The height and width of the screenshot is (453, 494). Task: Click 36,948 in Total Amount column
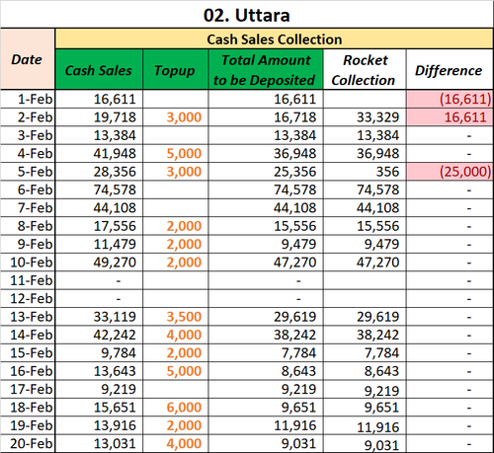(266, 153)
